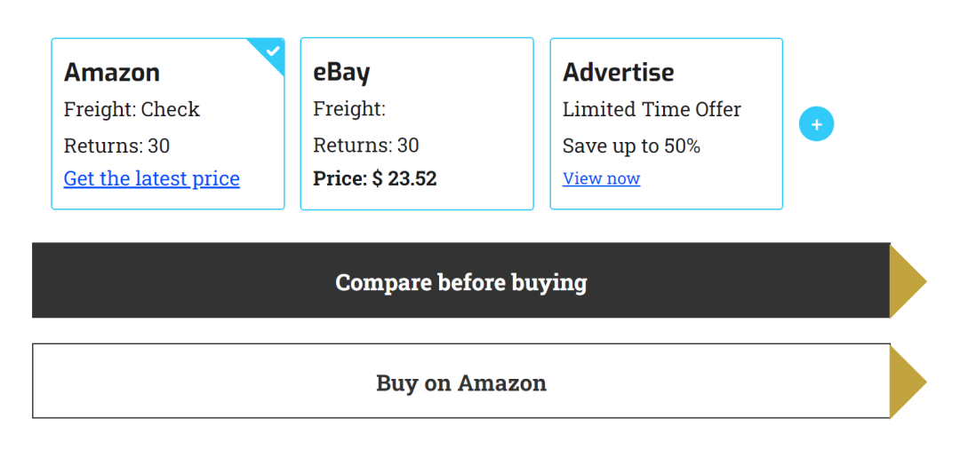This screenshot has width=960, height=465.
Task: Click Amazon Freight: Check text
Action: [132, 109]
